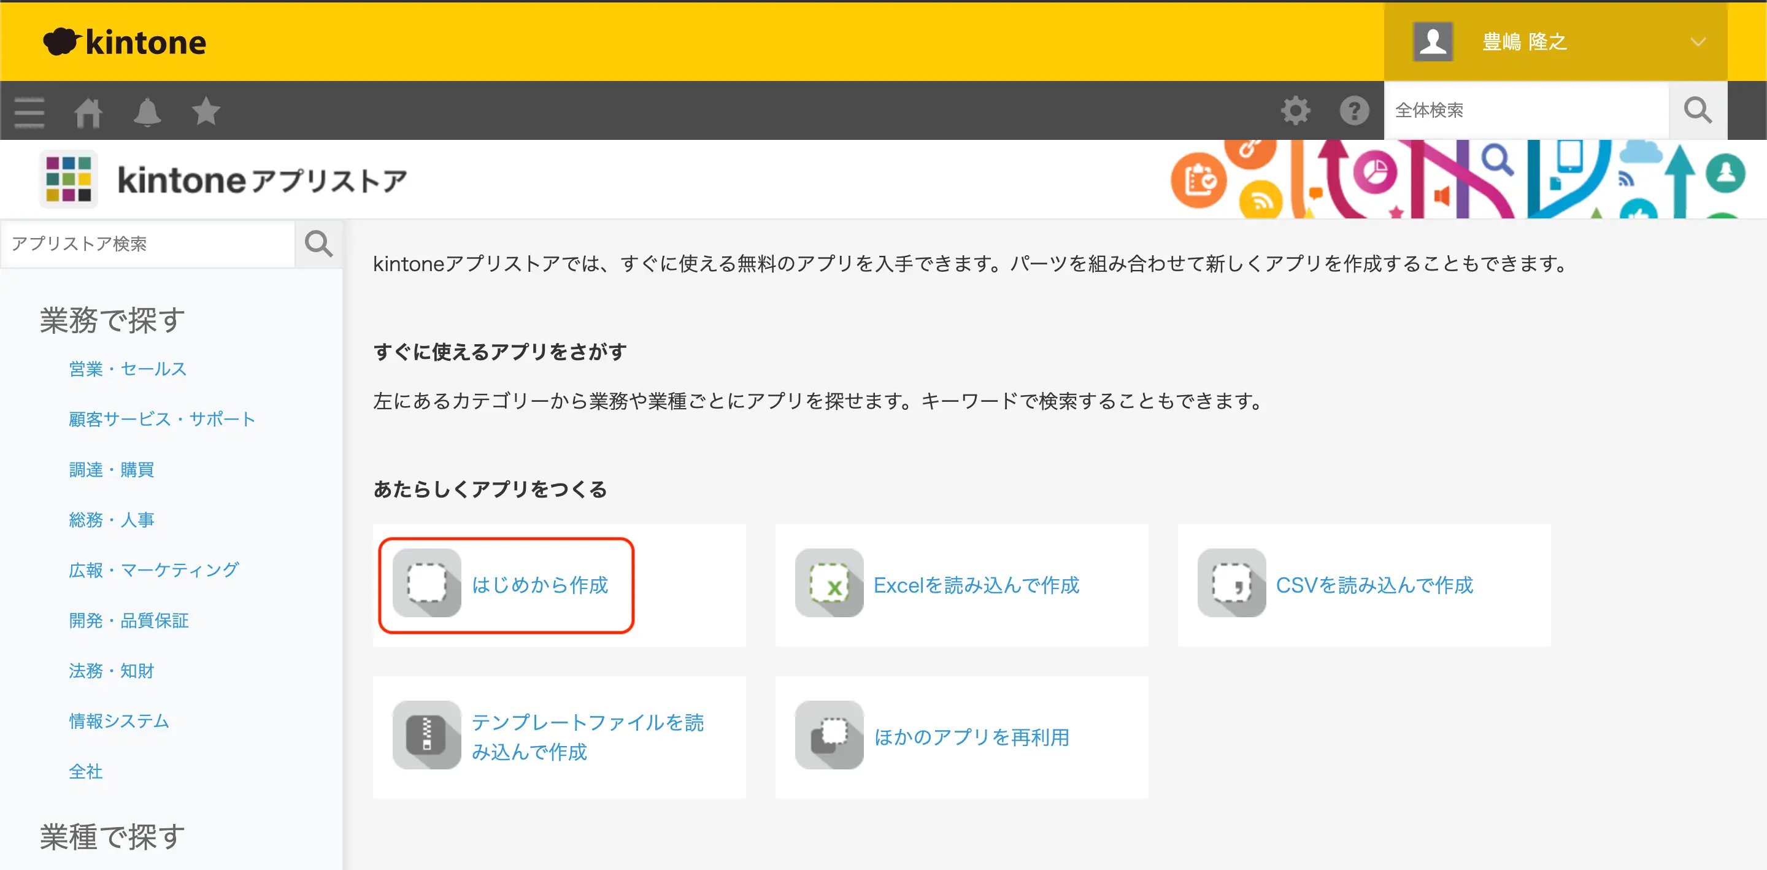Click the 業種で探す heading
This screenshot has height=870, width=1767.
click(x=112, y=837)
